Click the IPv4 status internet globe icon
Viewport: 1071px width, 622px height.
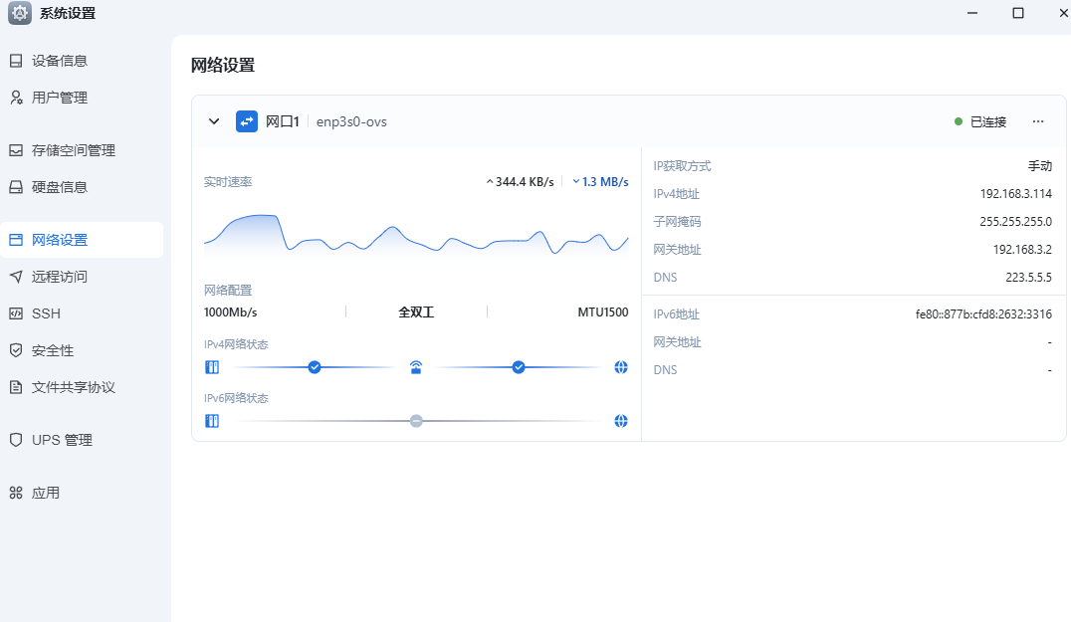pyautogui.click(x=621, y=367)
